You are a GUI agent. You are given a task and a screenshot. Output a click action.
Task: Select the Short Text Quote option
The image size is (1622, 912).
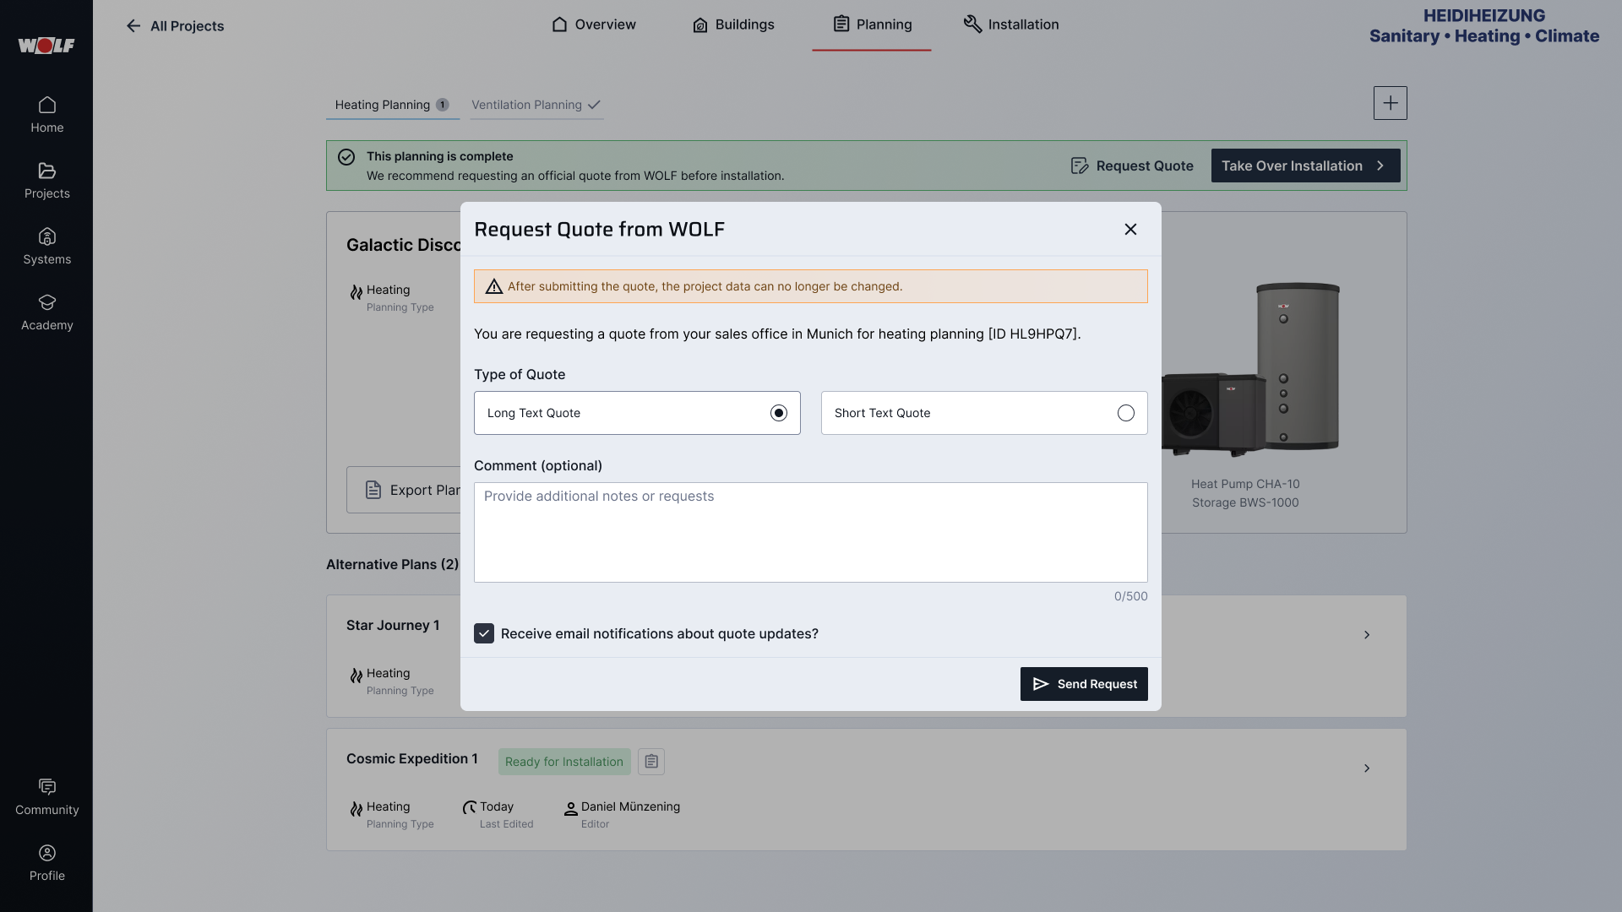pos(1124,413)
